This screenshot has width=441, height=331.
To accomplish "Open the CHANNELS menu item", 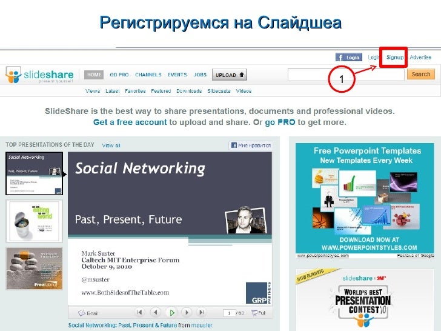I will coord(148,75).
